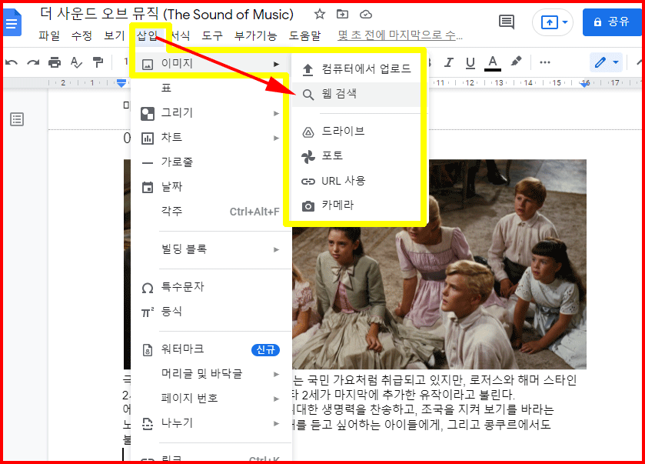Click the move to folder icon

tap(342, 15)
